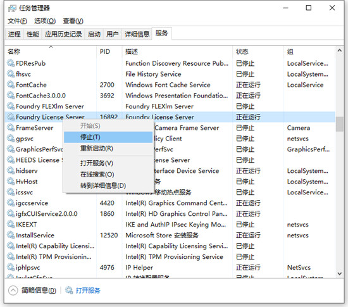Choose 转到详细信息(D) in the context menu
This screenshot has height=307, width=348.
[x=103, y=185]
